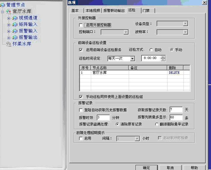Check 登陆自动获取历史报警数据 option

(81, 110)
